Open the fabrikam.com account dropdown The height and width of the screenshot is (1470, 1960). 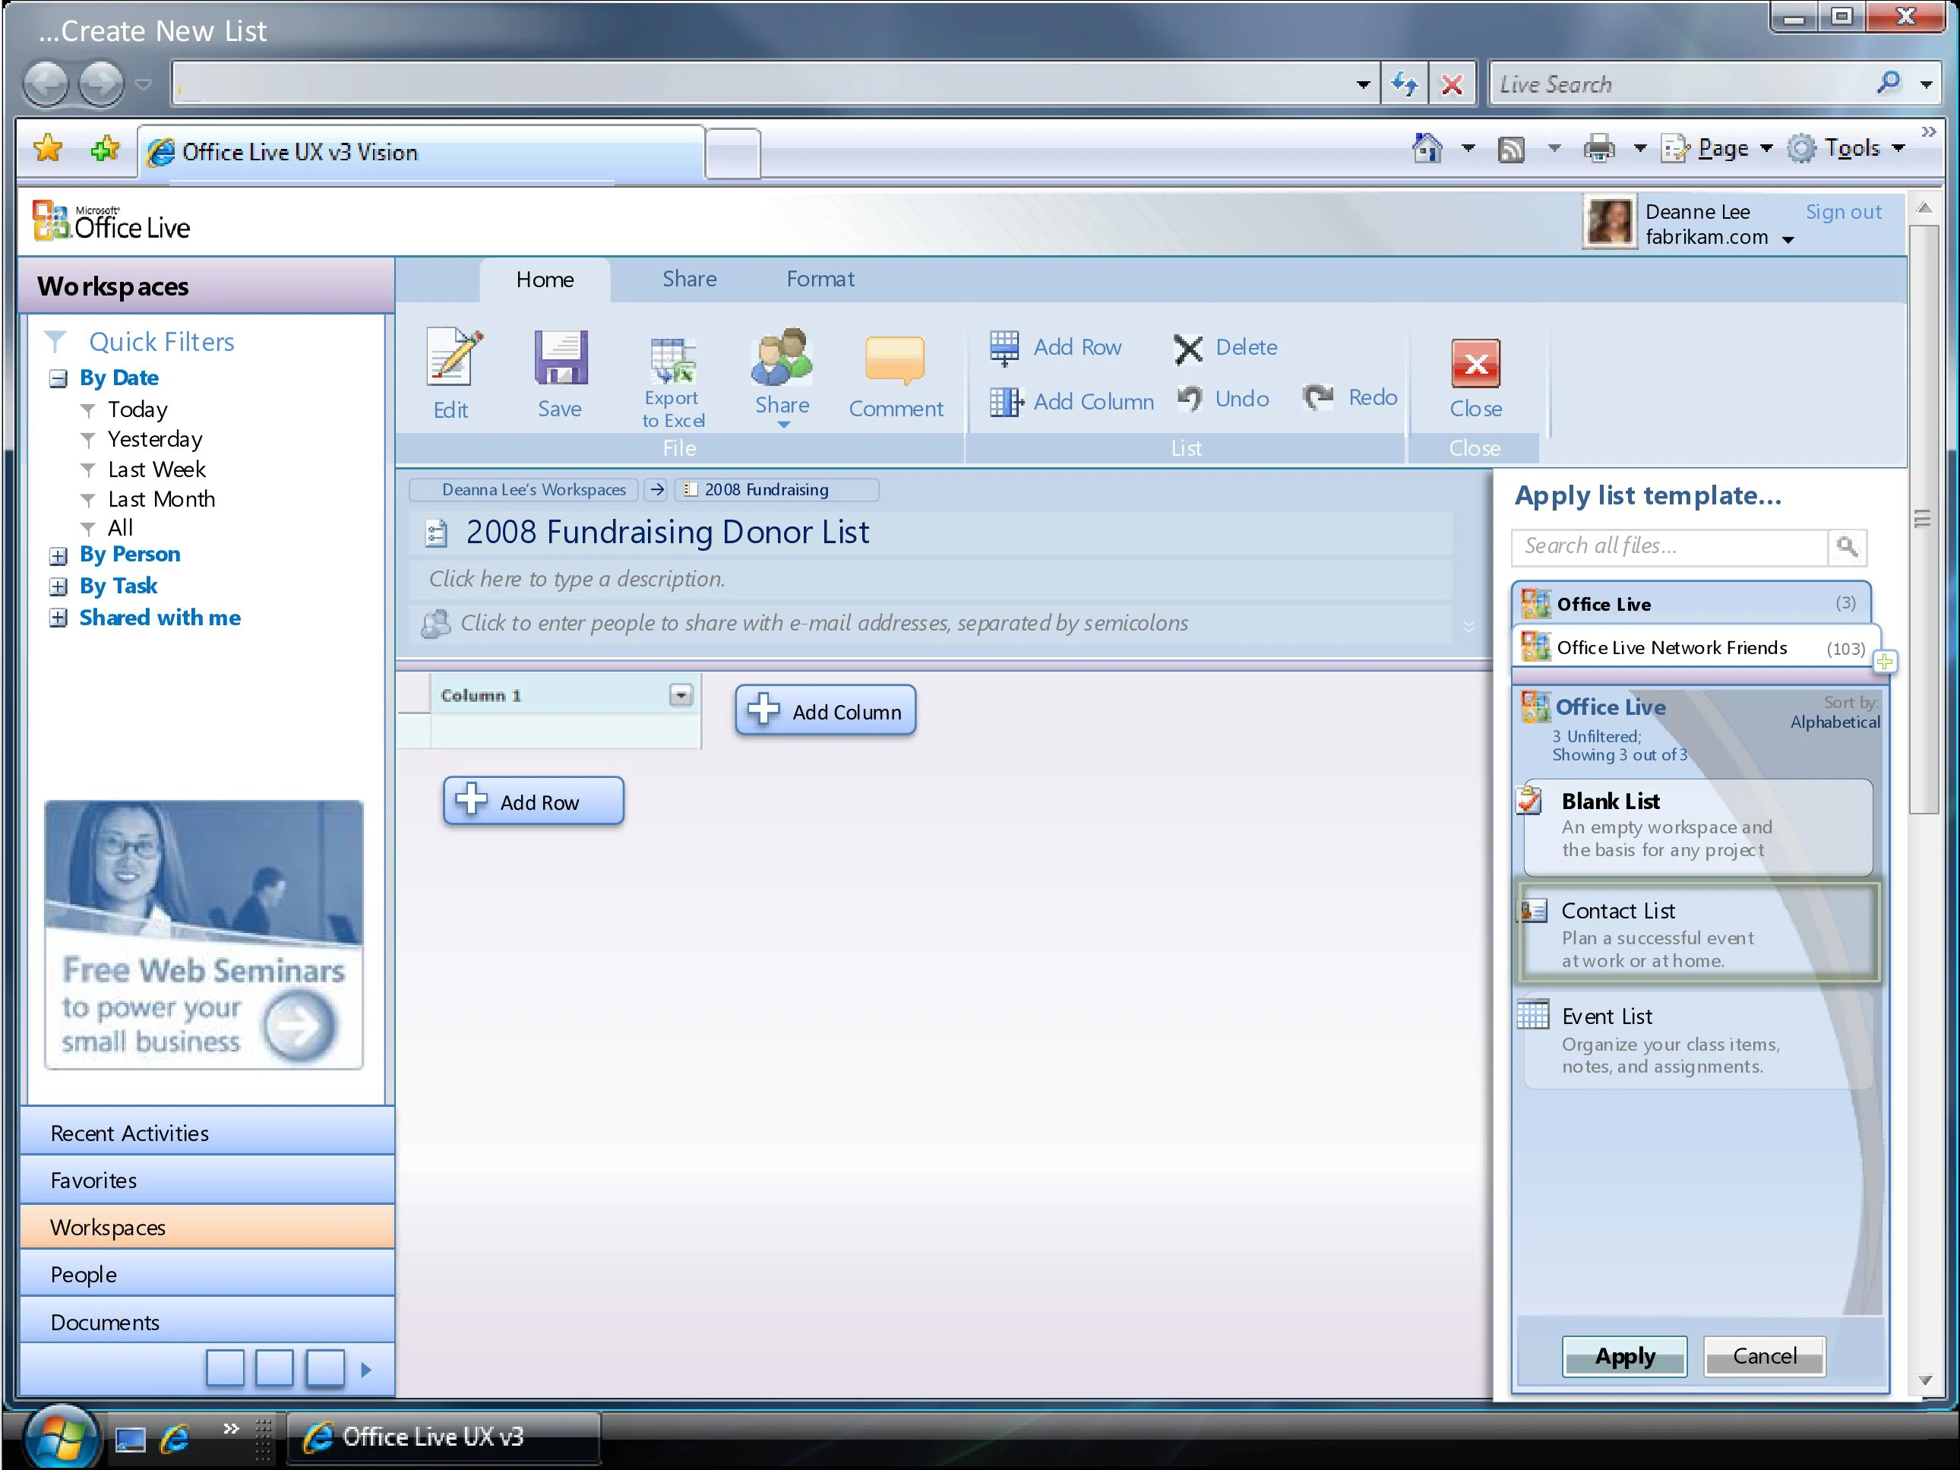pos(1788,239)
